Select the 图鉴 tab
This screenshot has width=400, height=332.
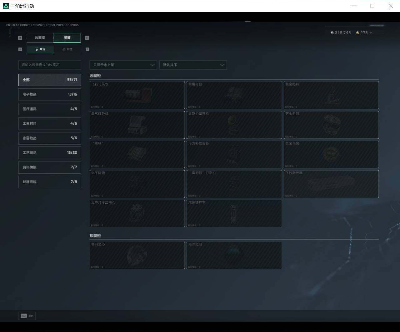[67, 38]
